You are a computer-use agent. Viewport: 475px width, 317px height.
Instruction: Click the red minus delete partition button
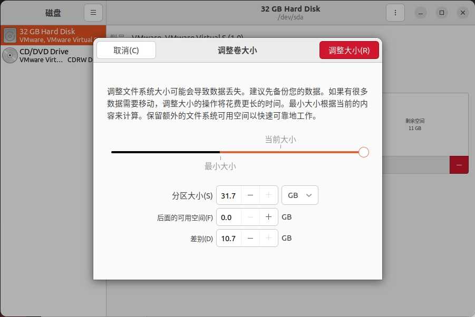pyautogui.click(x=459, y=165)
